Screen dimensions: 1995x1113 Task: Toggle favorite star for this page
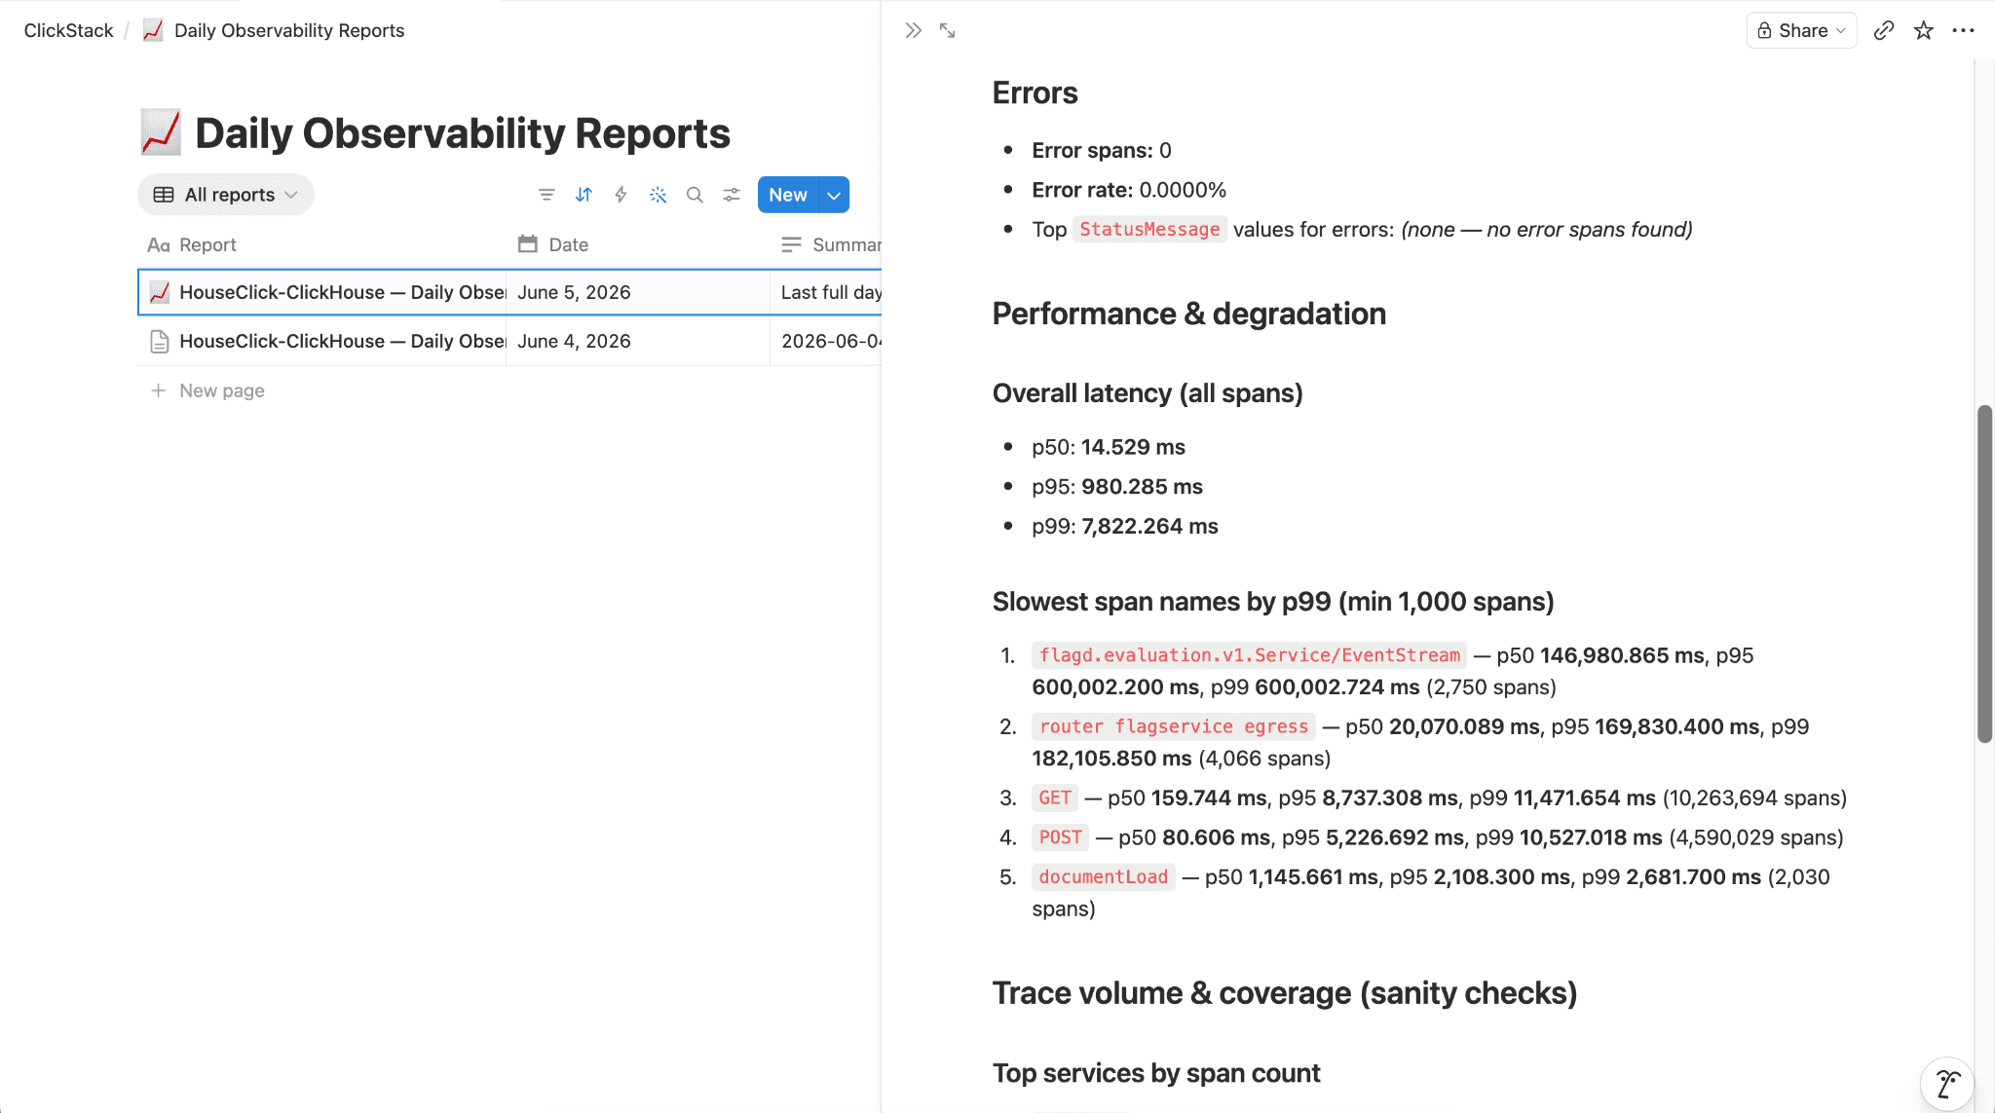[1923, 30]
